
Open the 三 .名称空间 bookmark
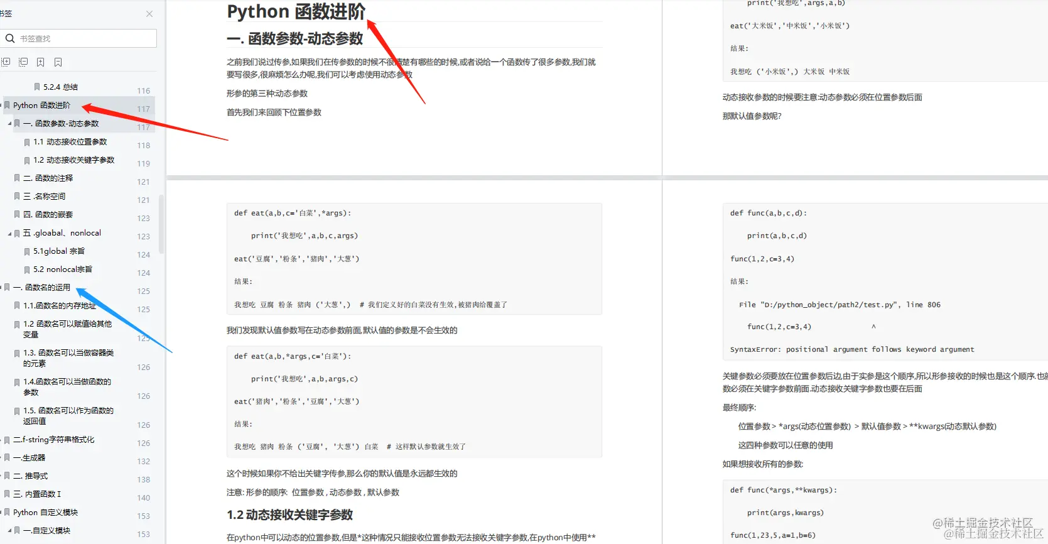pyautogui.click(x=44, y=197)
